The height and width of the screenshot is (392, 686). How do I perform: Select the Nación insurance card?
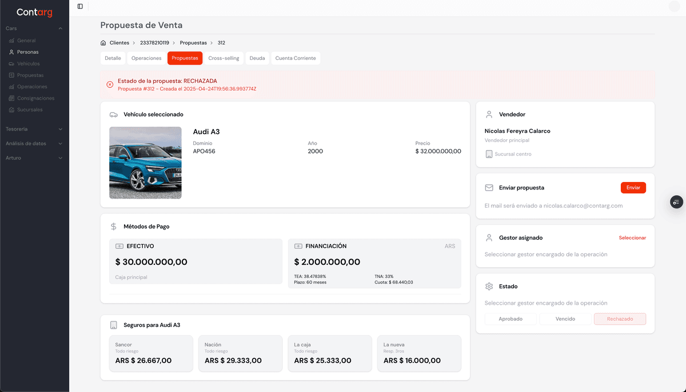(x=240, y=354)
